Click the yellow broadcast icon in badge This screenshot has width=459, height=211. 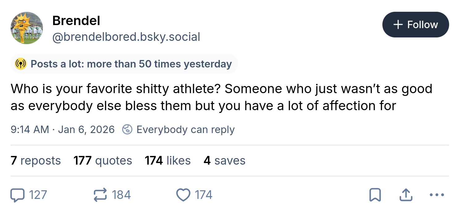point(21,64)
